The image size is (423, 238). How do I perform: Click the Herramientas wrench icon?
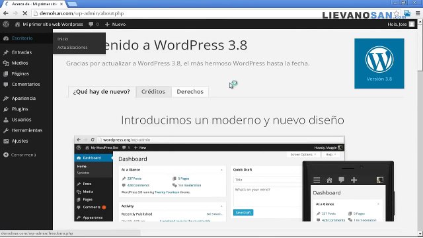[x=6, y=130]
